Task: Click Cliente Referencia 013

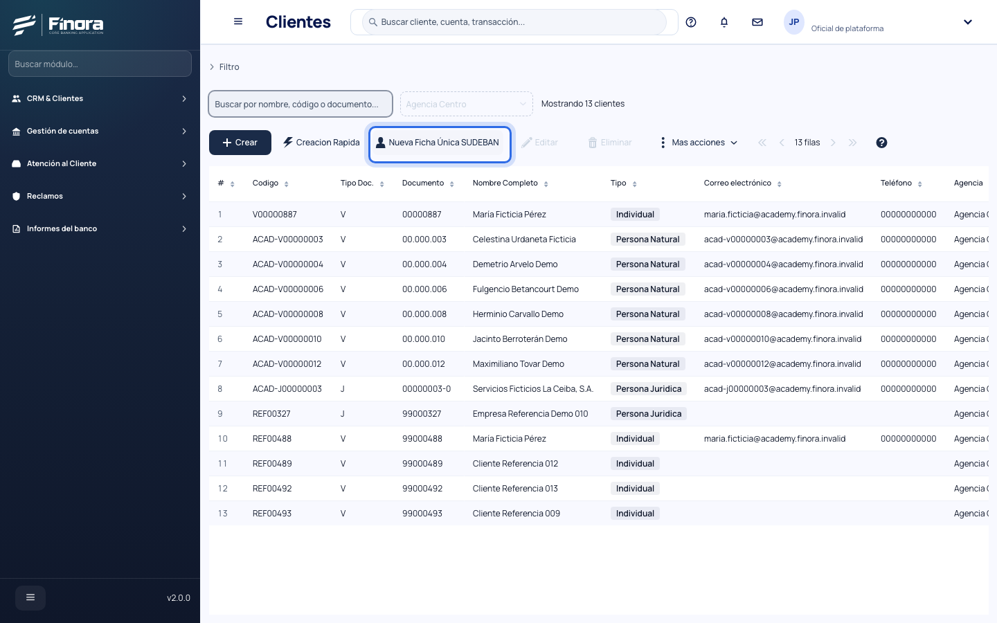Action: pyautogui.click(x=515, y=489)
